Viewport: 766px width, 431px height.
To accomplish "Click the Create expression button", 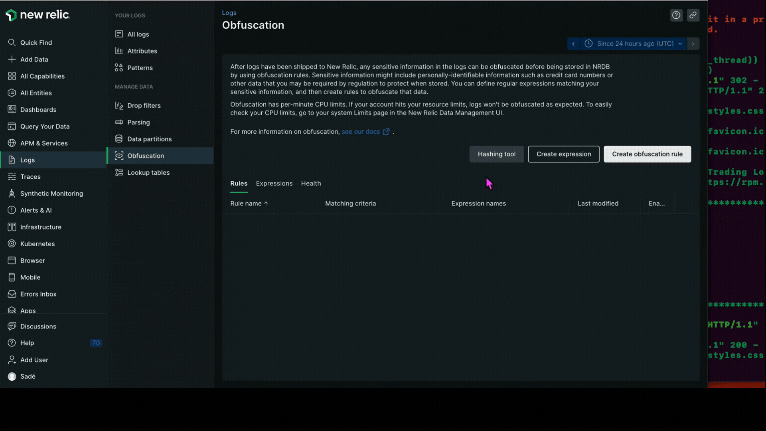I will (563, 154).
